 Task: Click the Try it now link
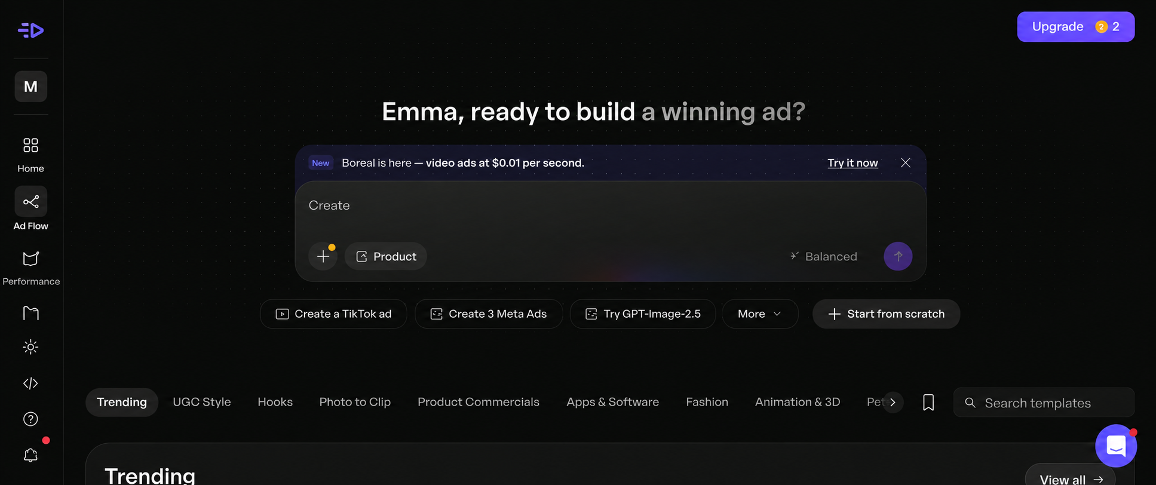pyautogui.click(x=853, y=162)
